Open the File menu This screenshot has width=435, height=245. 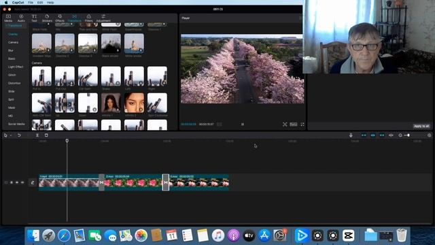31,2
